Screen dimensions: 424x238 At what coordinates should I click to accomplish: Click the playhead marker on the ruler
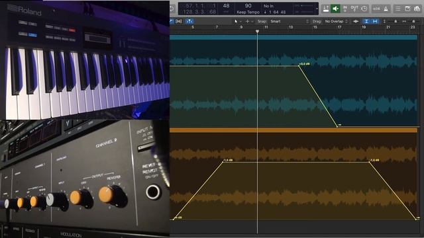pos(257,31)
